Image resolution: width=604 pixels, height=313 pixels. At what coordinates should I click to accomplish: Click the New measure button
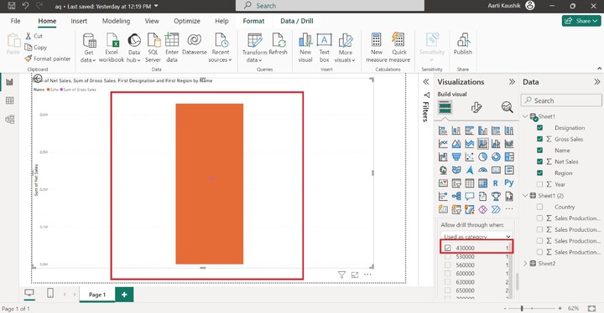pyautogui.click(x=377, y=48)
